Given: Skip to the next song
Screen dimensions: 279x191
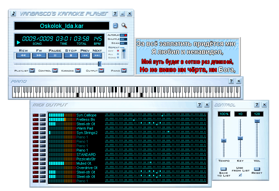Looking at the screenshot, I should tap(97, 55).
